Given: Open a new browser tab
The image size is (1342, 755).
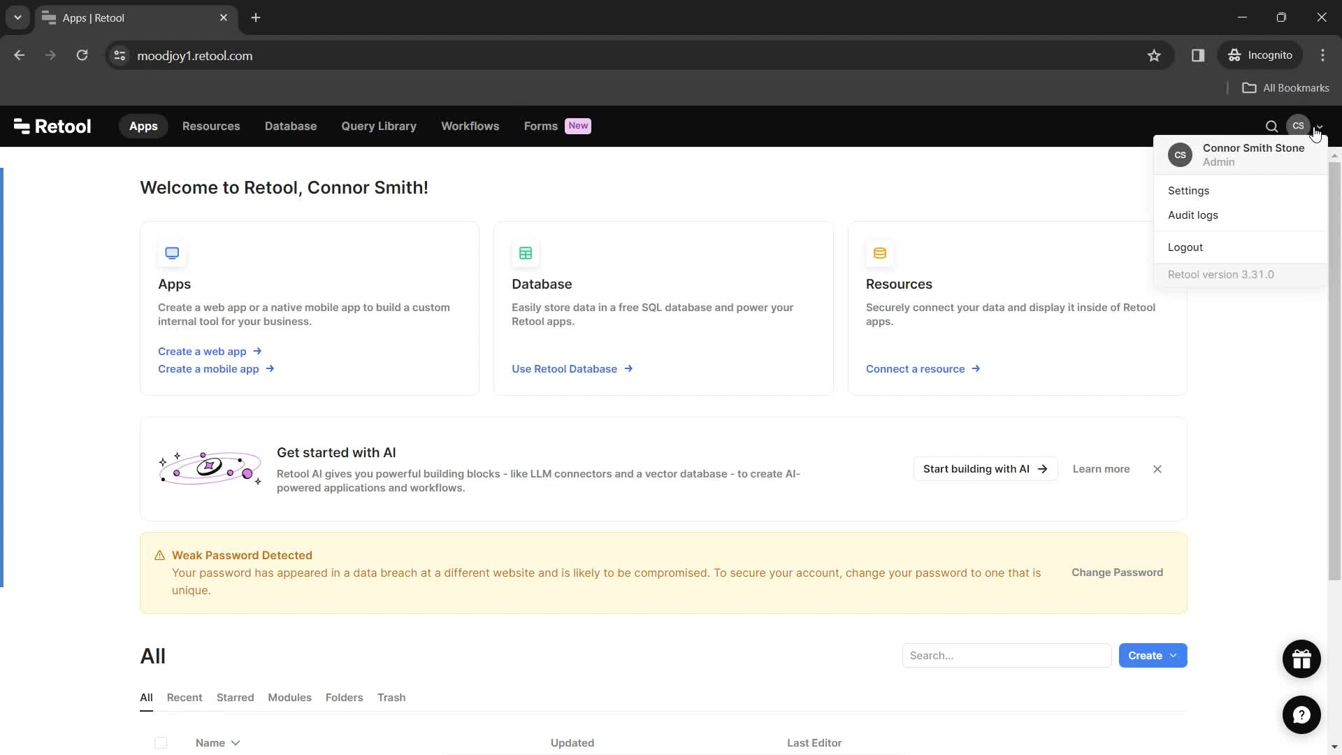Looking at the screenshot, I should [256, 17].
